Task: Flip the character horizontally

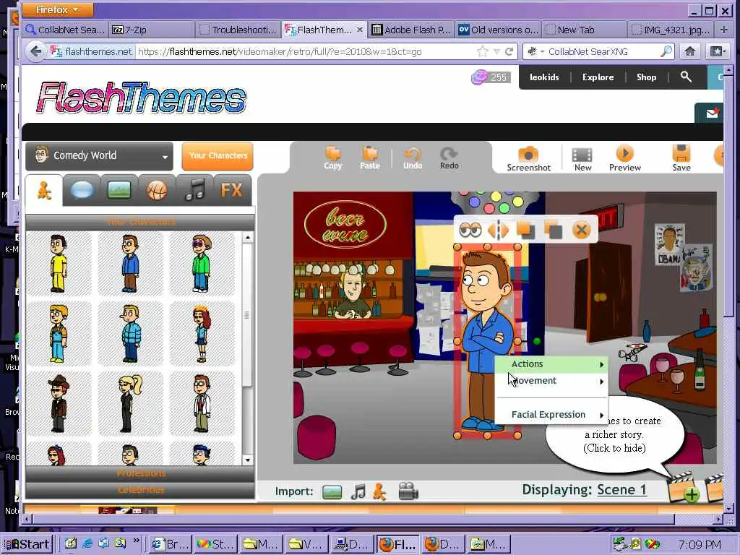Action: tap(499, 230)
